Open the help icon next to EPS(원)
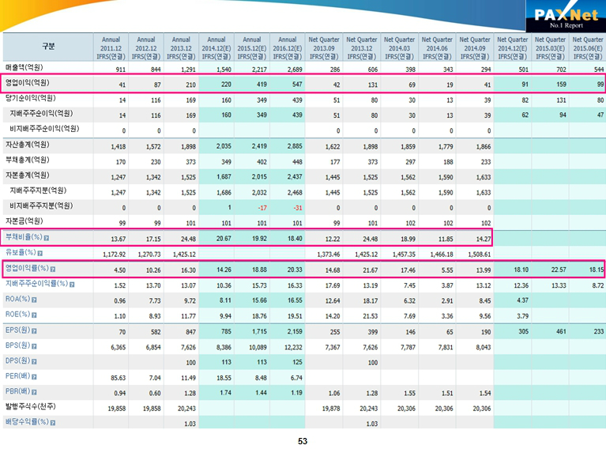Image resolution: width=606 pixels, height=449 pixels. coord(34,330)
